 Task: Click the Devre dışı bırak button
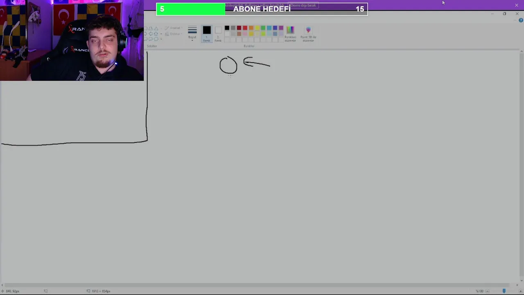click(303, 5)
